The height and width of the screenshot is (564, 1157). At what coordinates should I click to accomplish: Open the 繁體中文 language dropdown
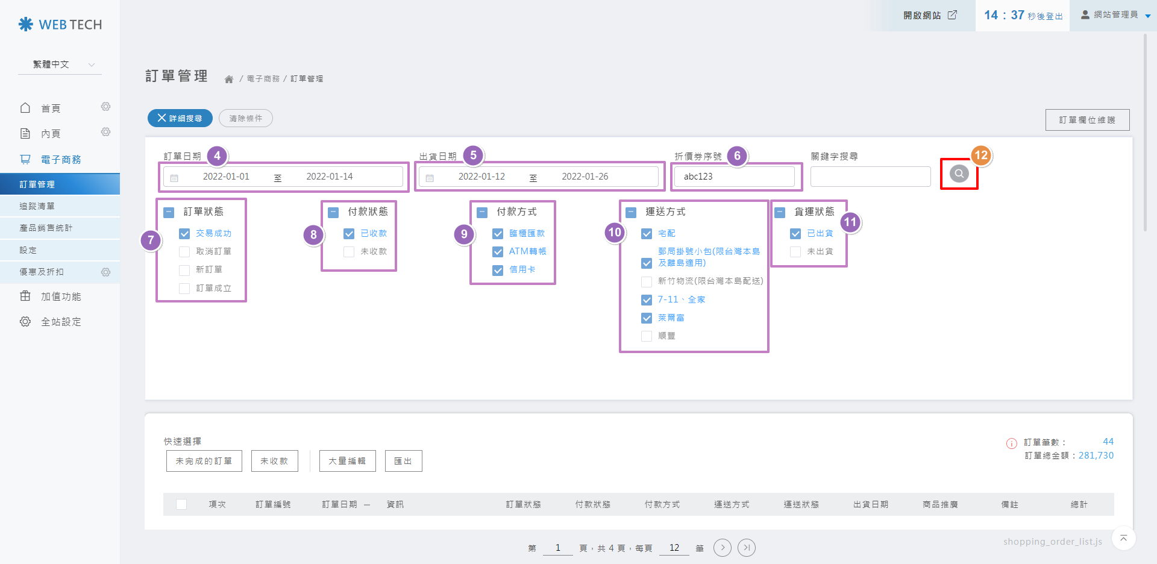(60, 64)
